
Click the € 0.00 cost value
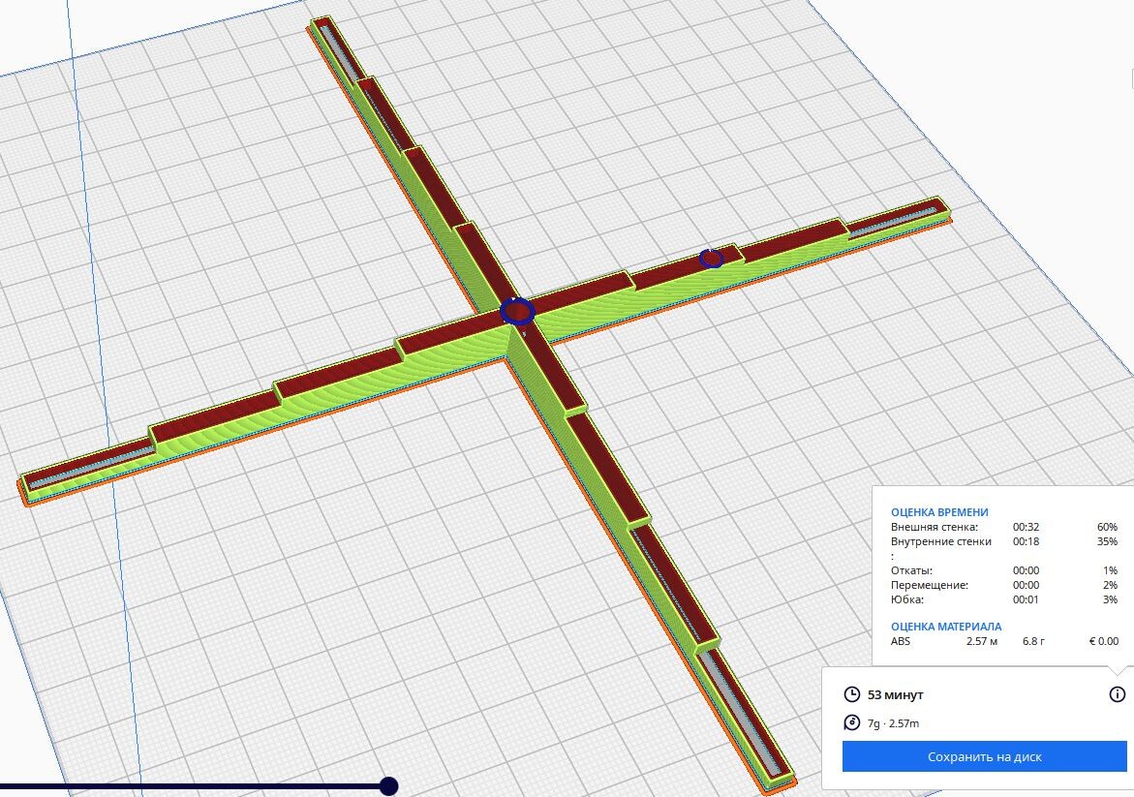tap(1104, 641)
